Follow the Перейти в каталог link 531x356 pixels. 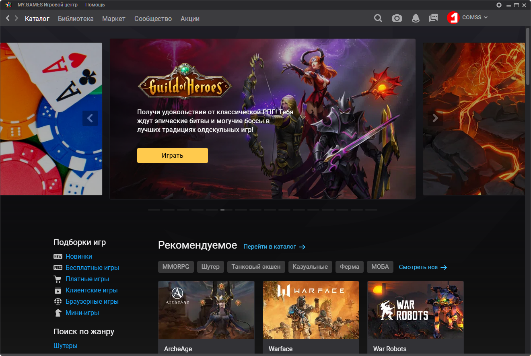pyautogui.click(x=274, y=247)
